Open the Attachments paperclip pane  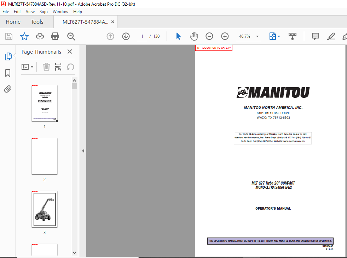click(x=7, y=89)
